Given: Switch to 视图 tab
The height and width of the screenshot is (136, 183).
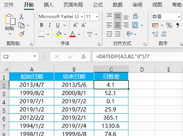Looking at the screenshot, I should coord(157,5).
